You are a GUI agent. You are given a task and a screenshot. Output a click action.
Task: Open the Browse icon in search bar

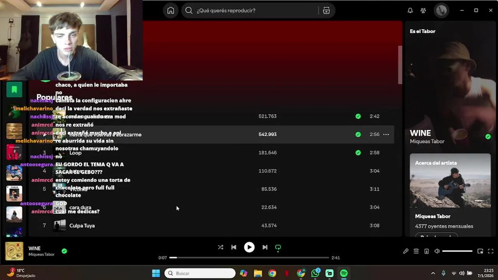point(326,10)
